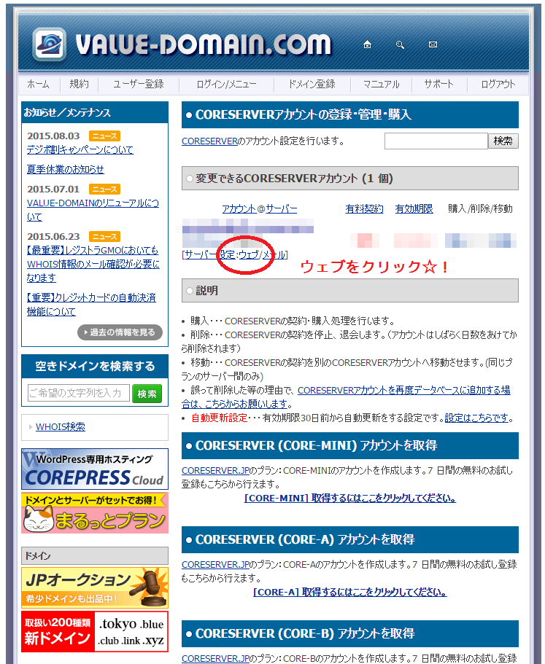Open the 【重要】クレジットカードの自動決済 link
This screenshot has height=664, width=545.
(x=91, y=305)
